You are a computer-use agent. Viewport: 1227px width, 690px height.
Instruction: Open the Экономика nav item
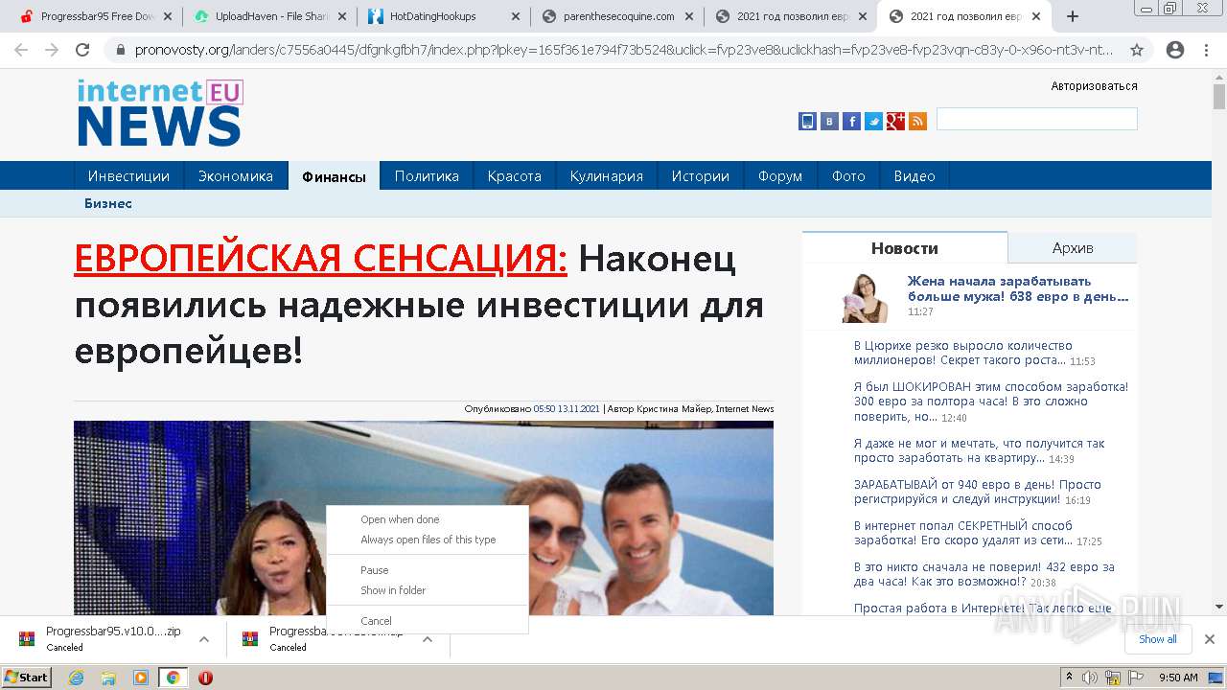coord(236,176)
